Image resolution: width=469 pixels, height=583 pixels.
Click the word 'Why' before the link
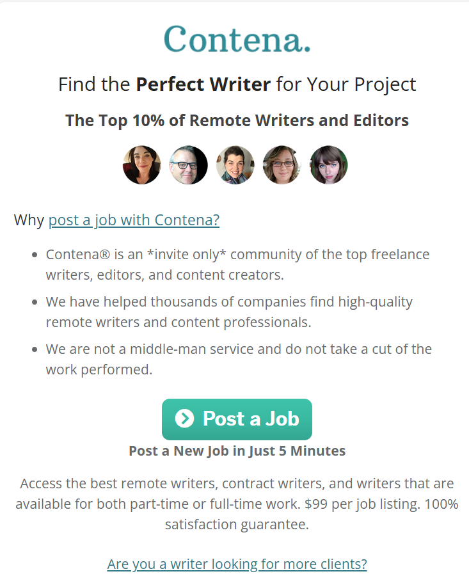pos(29,220)
